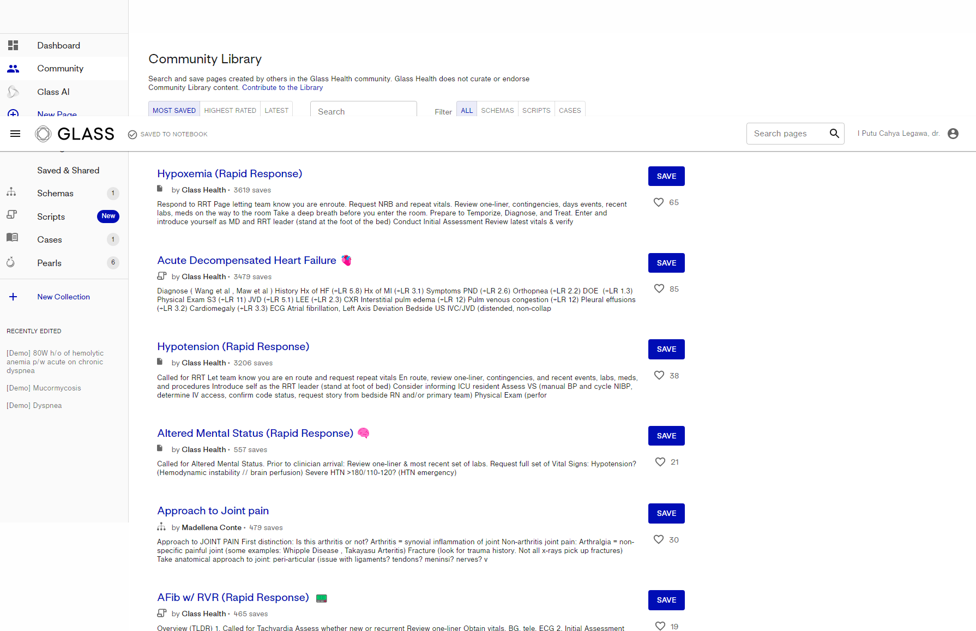Image resolution: width=976 pixels, height=631 pixels.
Task: Switch to the Highest Rated tab
Action: (x=230, y=110)
